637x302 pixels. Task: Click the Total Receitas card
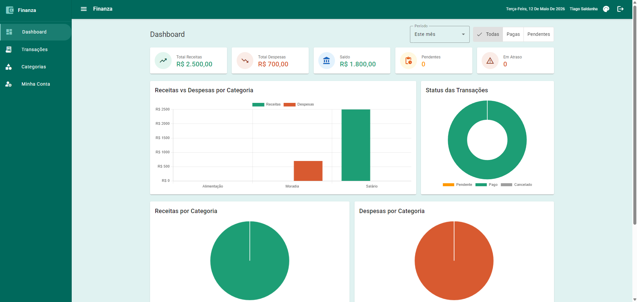(189, 61)
